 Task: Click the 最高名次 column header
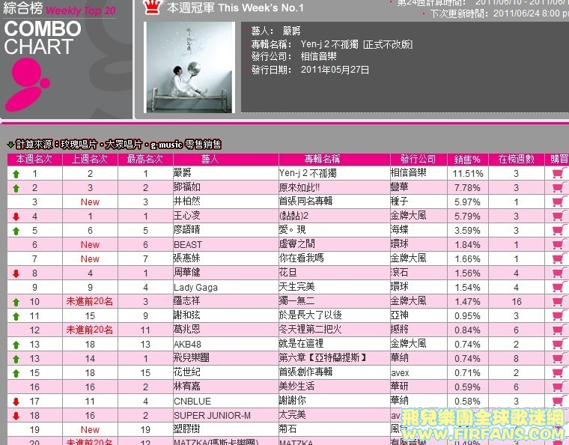pyautogui.click(x=145, y=159)
